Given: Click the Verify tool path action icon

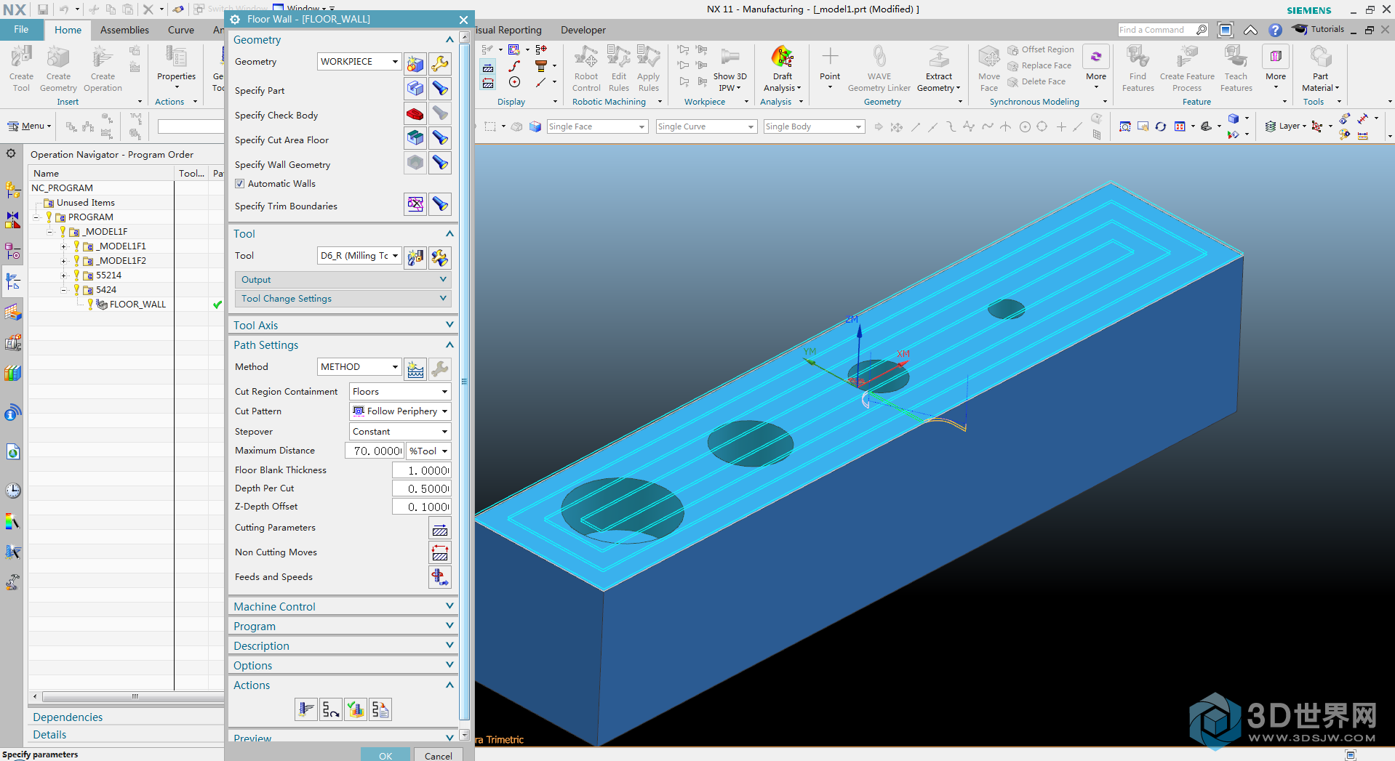Looking at the screenshot, I should [x=356, y=709].
